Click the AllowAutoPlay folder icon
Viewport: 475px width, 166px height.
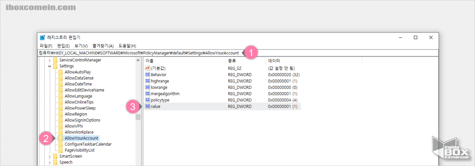click(61, 72)
